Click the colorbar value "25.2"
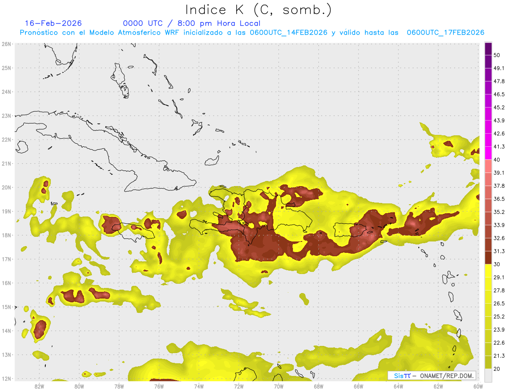The image size is (508, 392). click(499, 317)
